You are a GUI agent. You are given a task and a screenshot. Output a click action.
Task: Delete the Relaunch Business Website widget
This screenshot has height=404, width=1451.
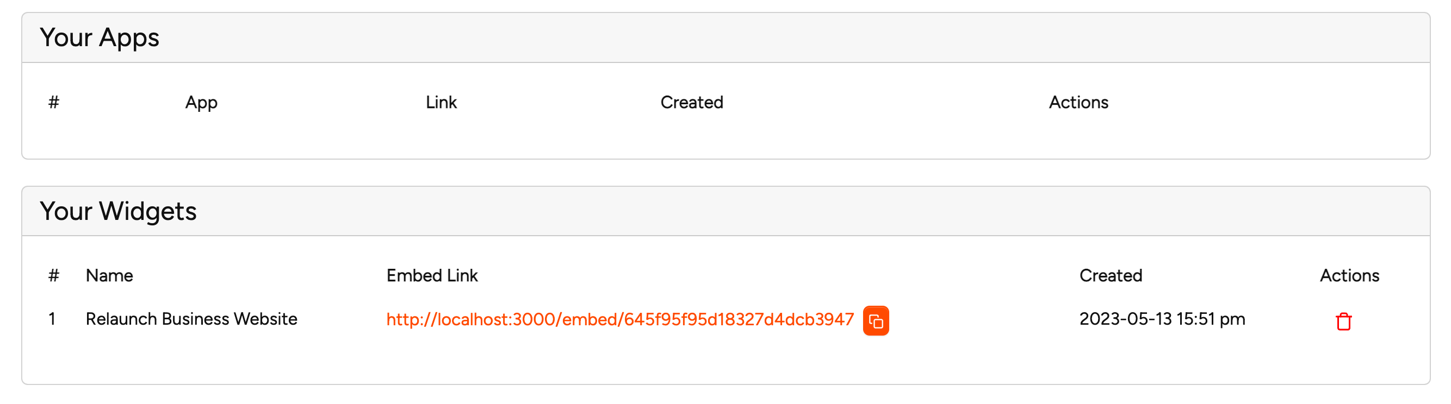pyautogui.click(x=1343, y=321)
